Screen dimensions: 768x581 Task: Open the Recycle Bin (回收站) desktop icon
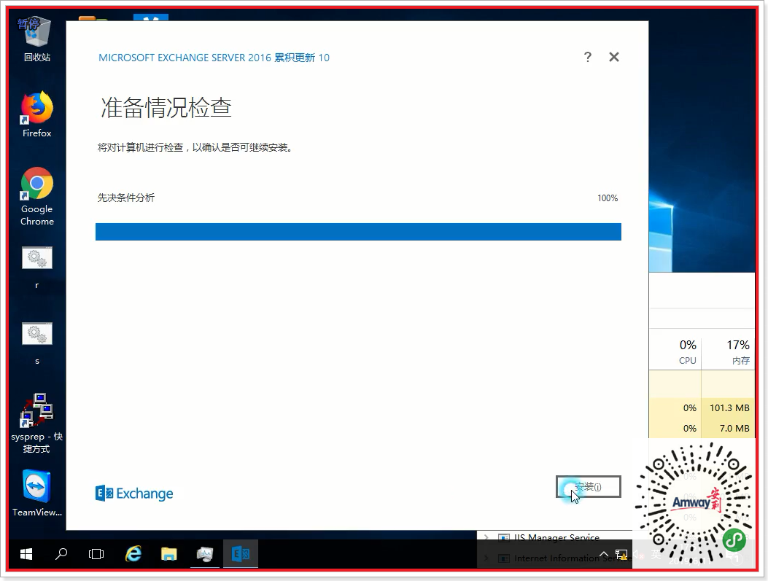point(37,39)
